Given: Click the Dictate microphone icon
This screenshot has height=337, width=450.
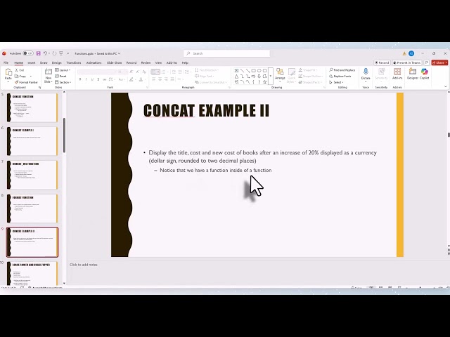Looking at the screenshot, I should [366, 72].
